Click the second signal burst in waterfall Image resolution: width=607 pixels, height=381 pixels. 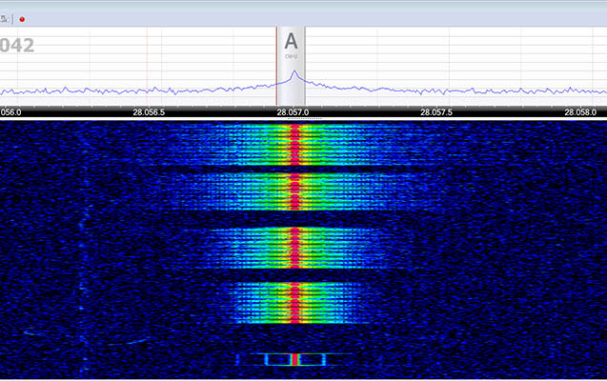click(294, 190)
